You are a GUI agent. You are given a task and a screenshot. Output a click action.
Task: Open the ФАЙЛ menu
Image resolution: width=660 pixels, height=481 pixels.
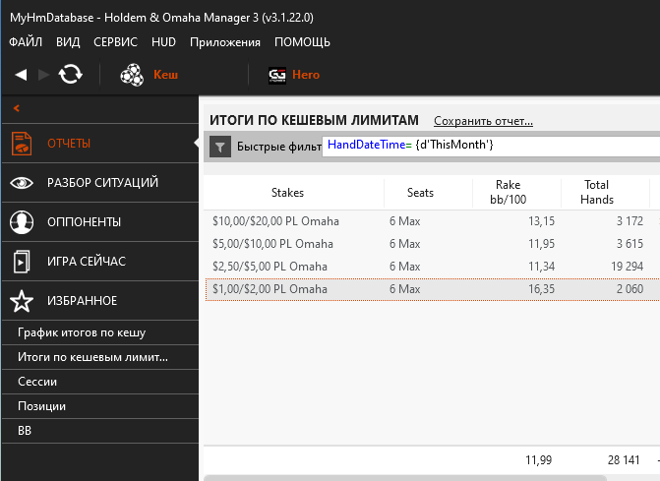[x=26, y=42]
